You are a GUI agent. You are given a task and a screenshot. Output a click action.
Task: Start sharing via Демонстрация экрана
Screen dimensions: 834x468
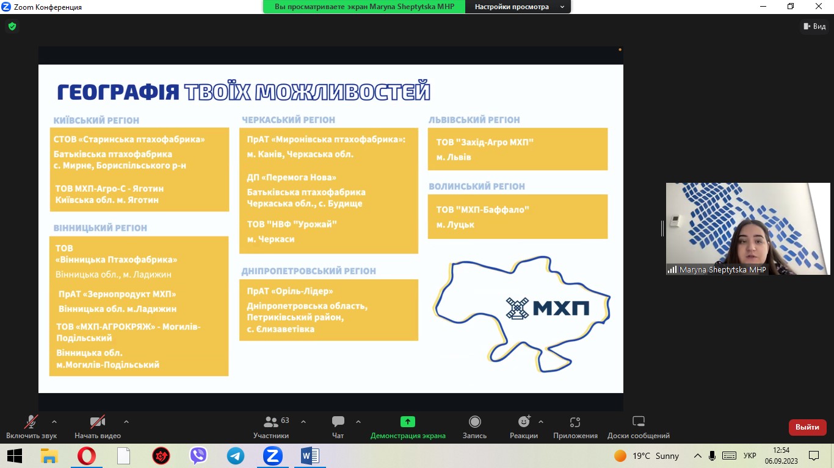point(408,427)
